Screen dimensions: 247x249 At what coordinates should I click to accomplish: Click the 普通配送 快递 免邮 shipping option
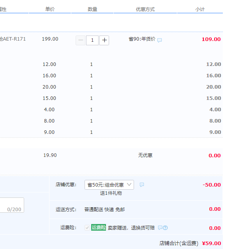[104, 210]
